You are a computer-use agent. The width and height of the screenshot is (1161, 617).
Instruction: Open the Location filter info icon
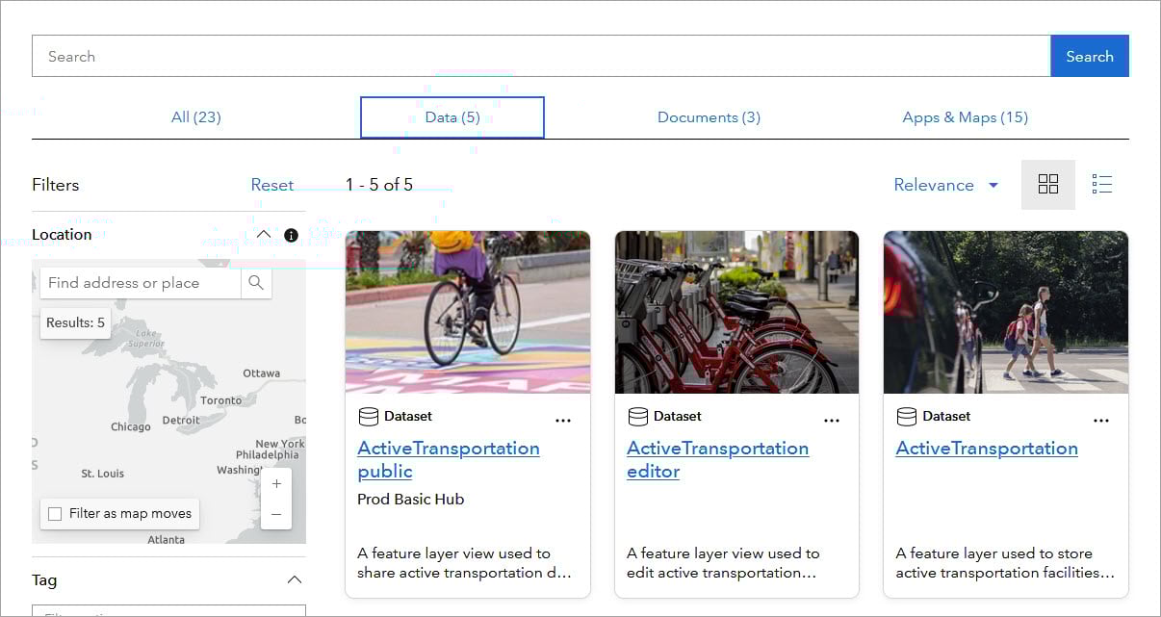pyautogui.click(x=291, y=235)
